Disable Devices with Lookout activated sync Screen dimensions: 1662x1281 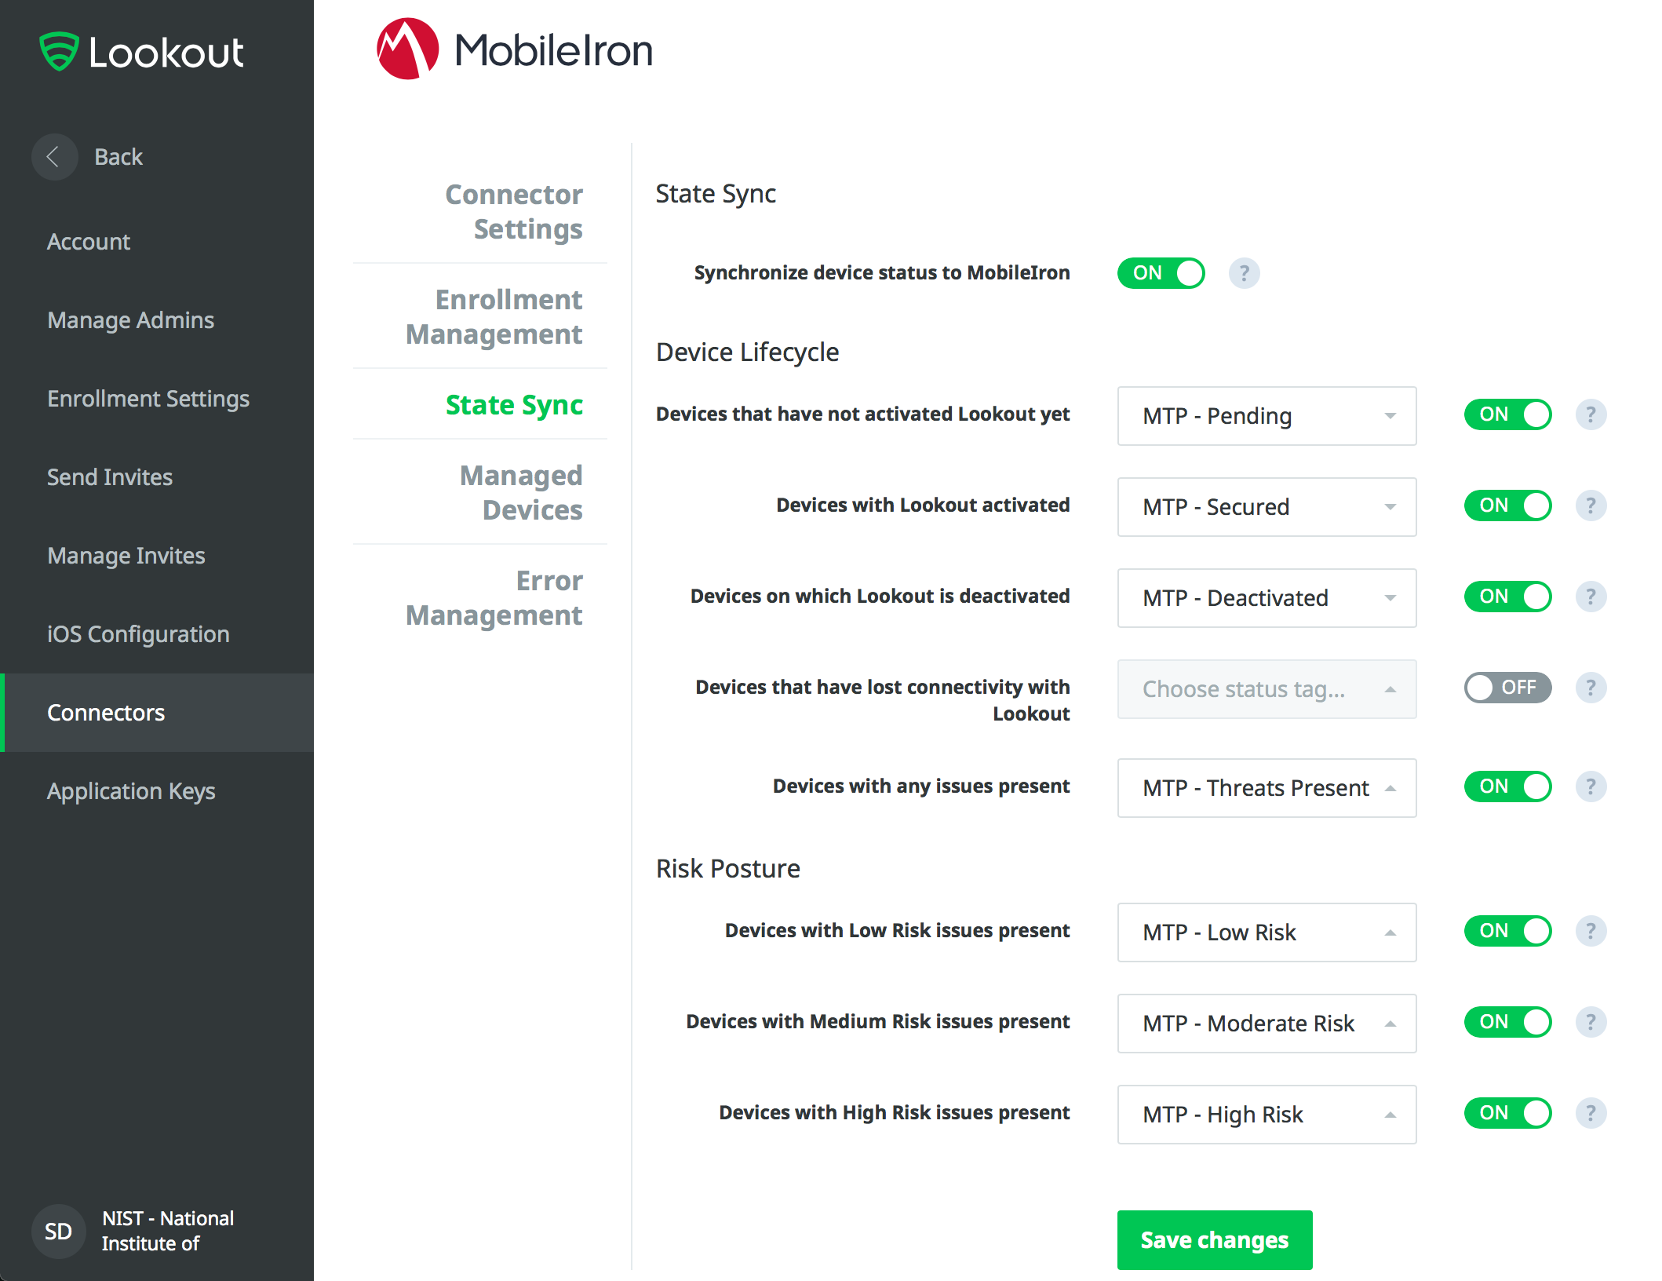tap(1507, 505)
